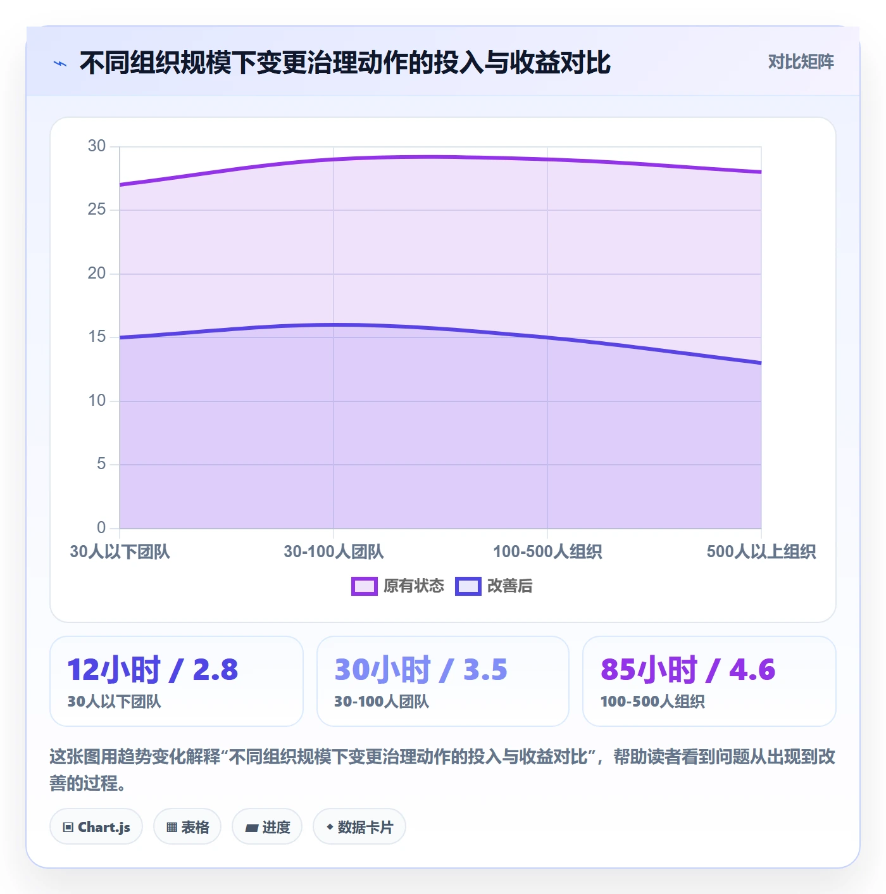The width and height of the screenshot is (886, 894).
Task: Click the 改善后 line at 100-500人组织 point
Action: pos(547,337)
